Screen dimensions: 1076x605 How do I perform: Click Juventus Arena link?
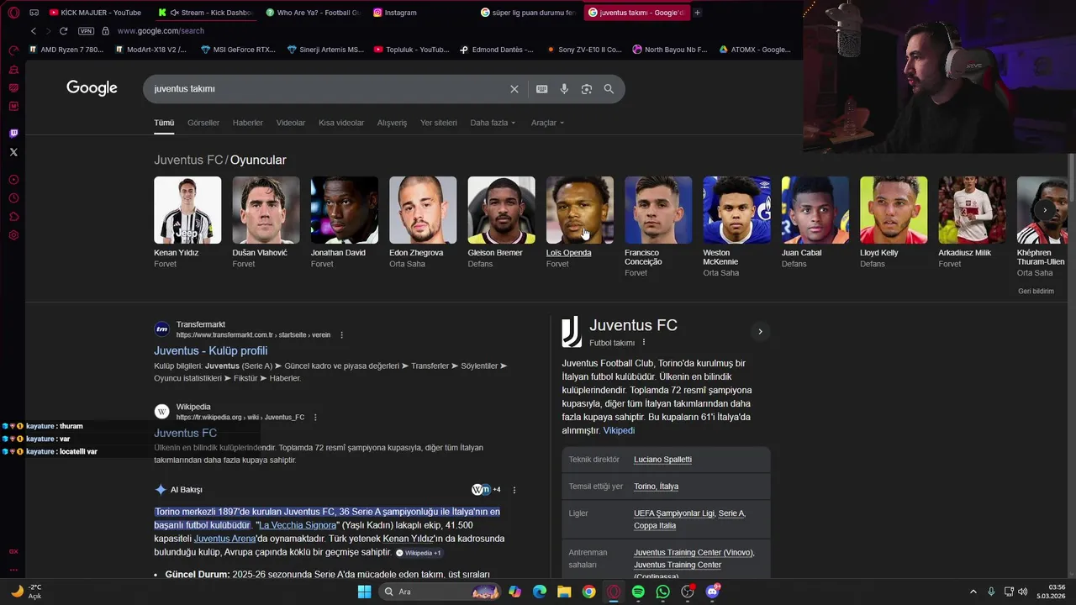(224, 539)
